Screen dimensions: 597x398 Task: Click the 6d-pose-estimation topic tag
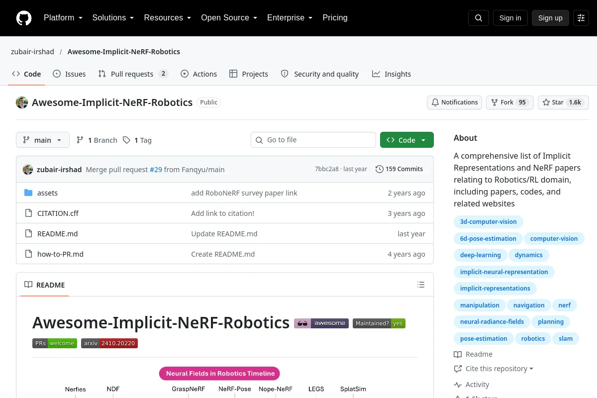[x=489, y=239]
